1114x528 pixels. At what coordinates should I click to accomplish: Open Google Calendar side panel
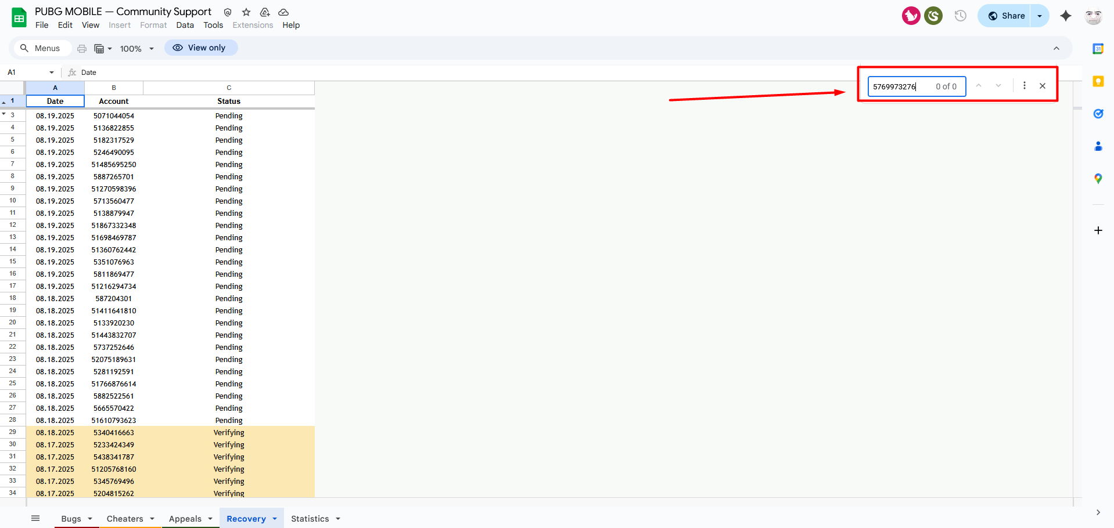pyautogui.click(x=1098, y=49)
